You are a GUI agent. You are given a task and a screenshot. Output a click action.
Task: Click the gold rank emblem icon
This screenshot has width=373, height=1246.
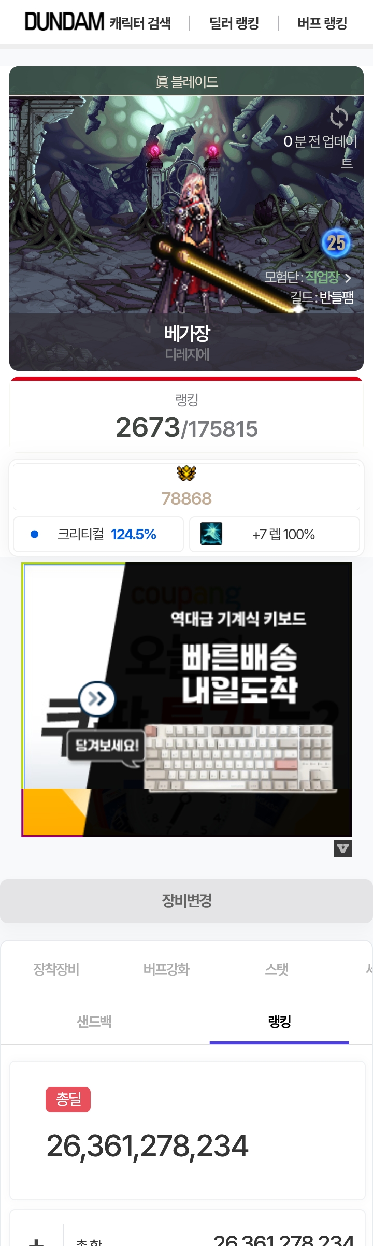tap(187, 473)
